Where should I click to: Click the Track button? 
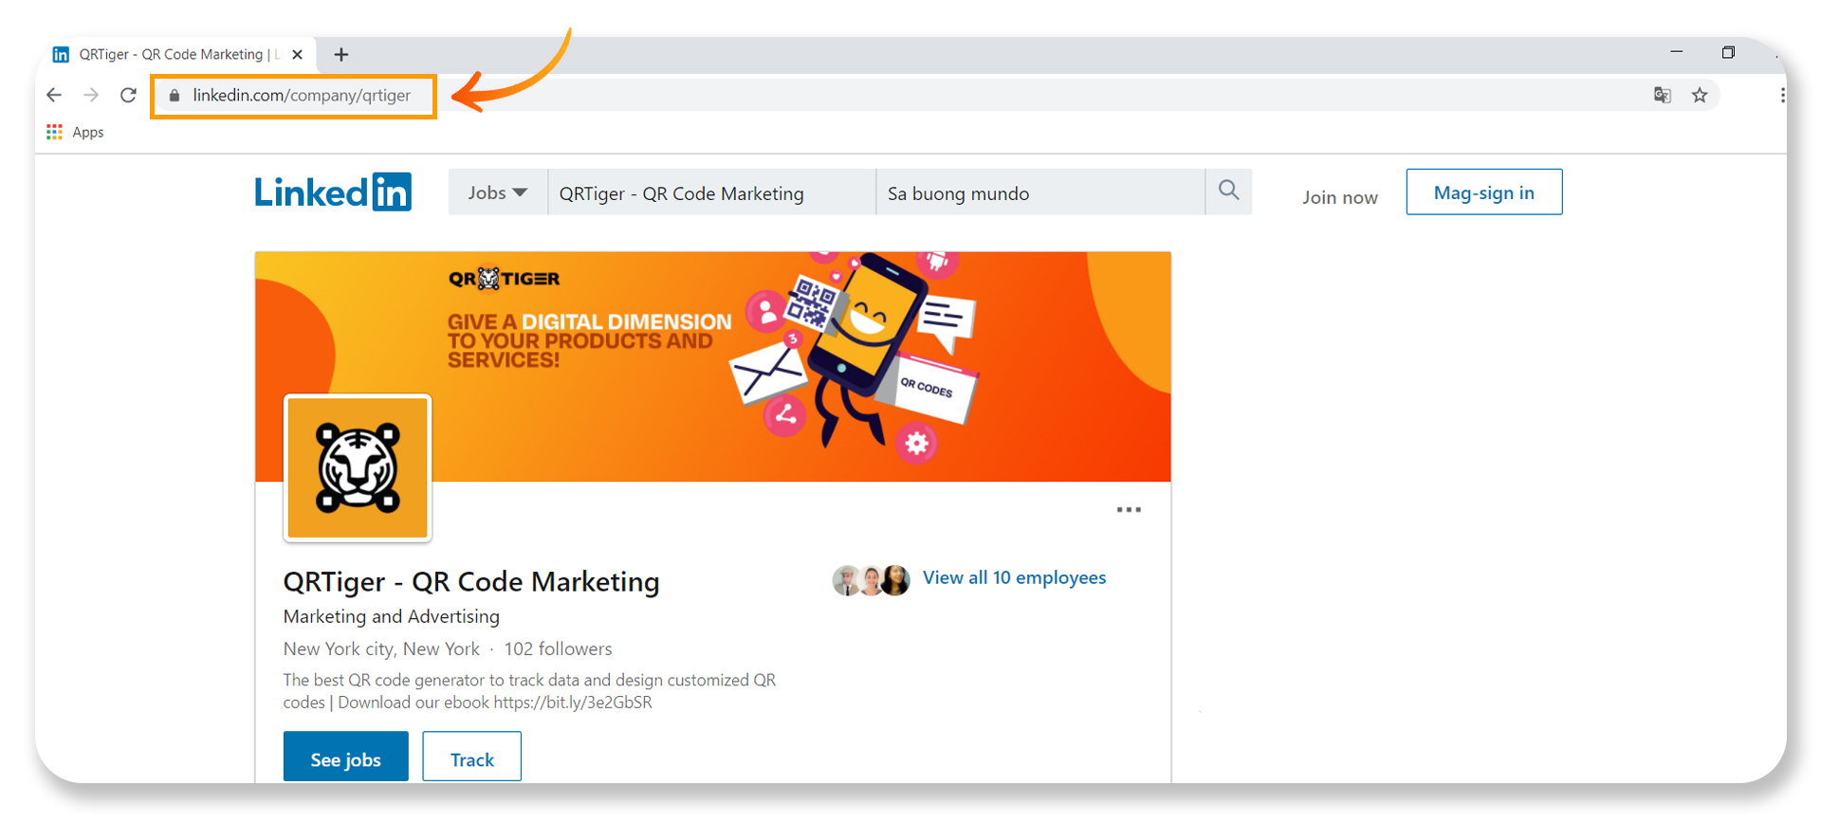point(471,757)
